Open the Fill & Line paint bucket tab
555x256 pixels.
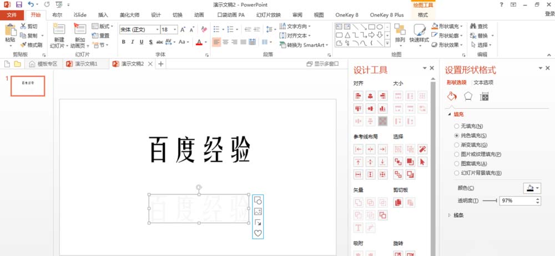click(x=452, y=96)
